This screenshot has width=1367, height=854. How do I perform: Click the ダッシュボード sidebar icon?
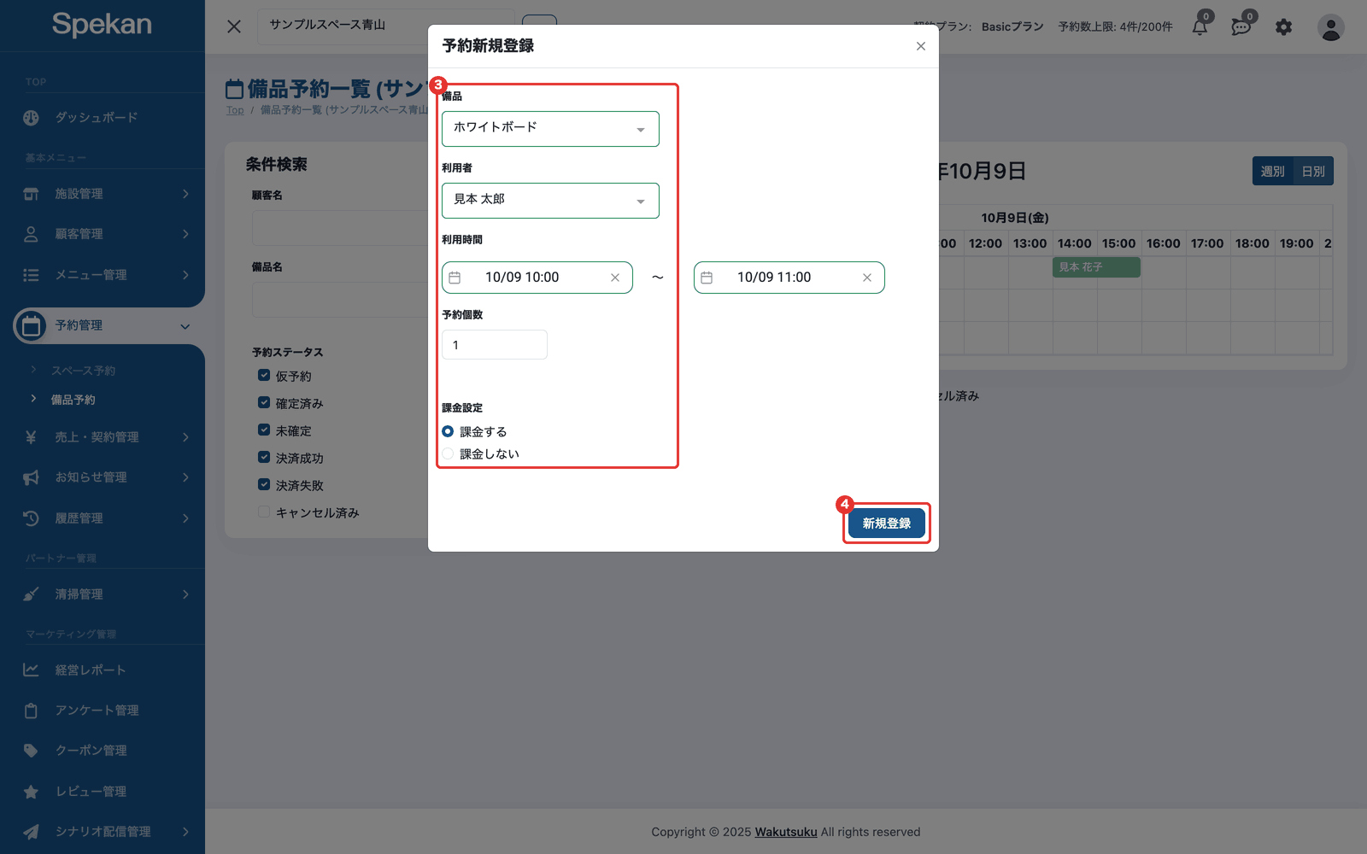pyautogui.click(x=31, y=118)
